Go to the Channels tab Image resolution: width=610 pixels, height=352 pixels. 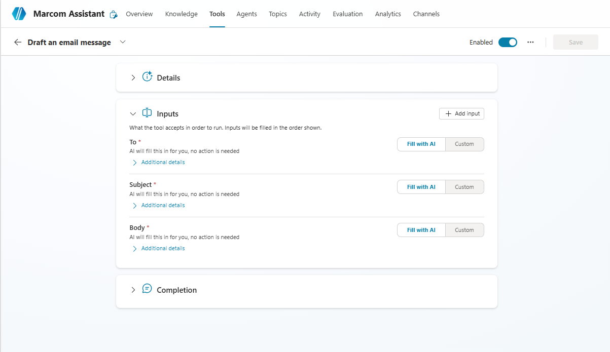click(x=426, y=14)
